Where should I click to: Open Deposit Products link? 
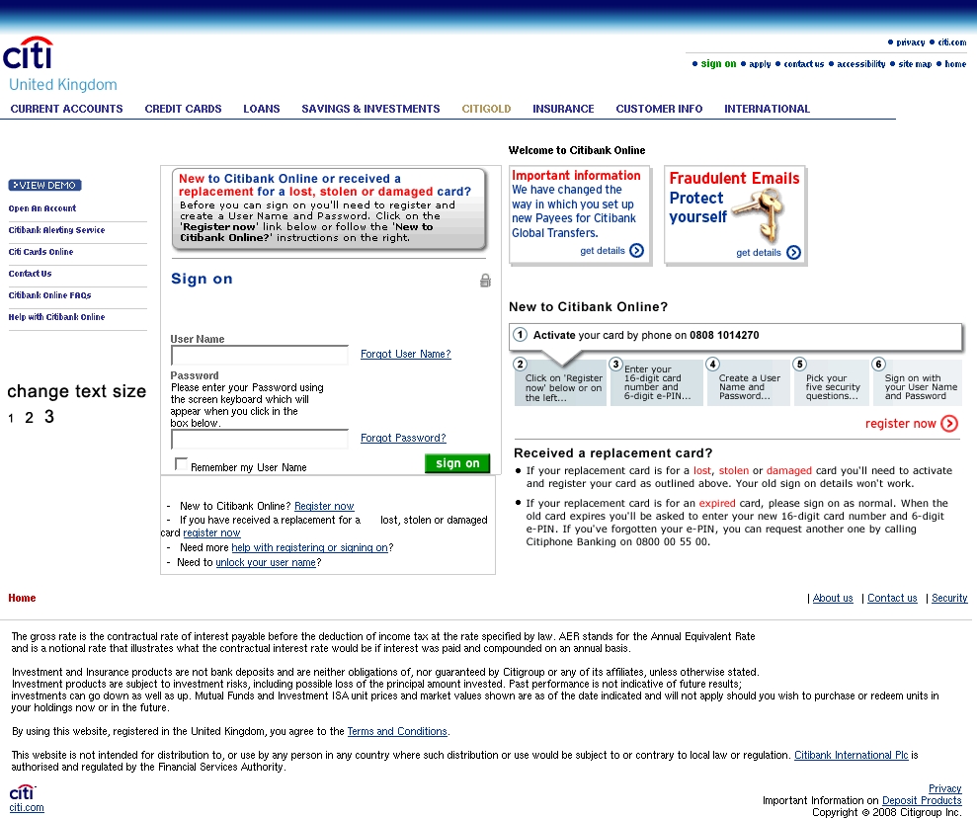[x=922, y=800]
